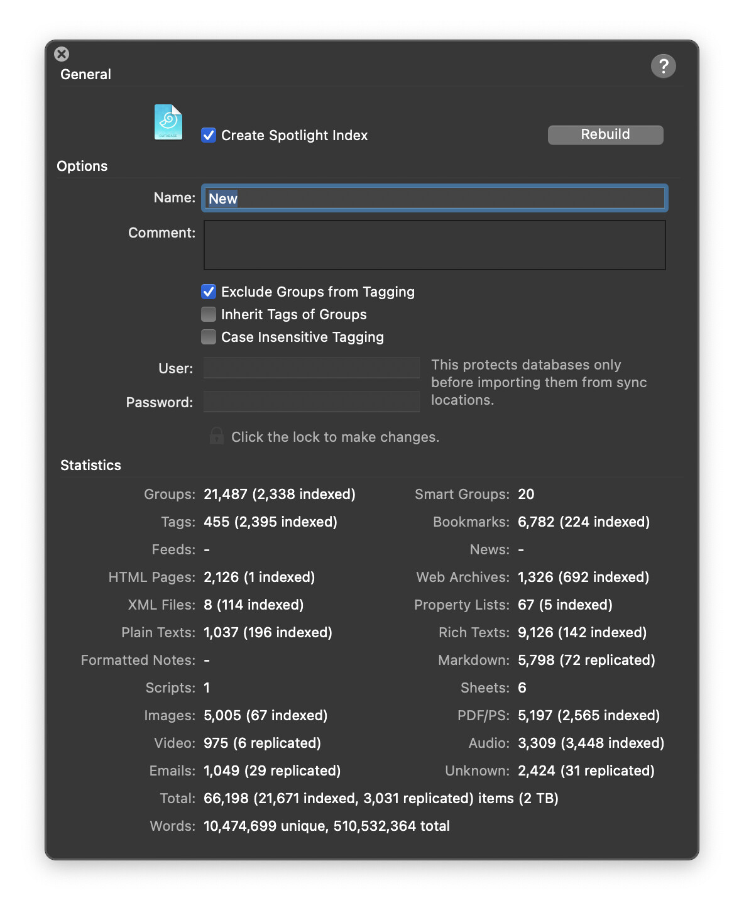The image size is (744, 910).
Task: Enable Case Insensitive Tagging
Action: [209, 337]
